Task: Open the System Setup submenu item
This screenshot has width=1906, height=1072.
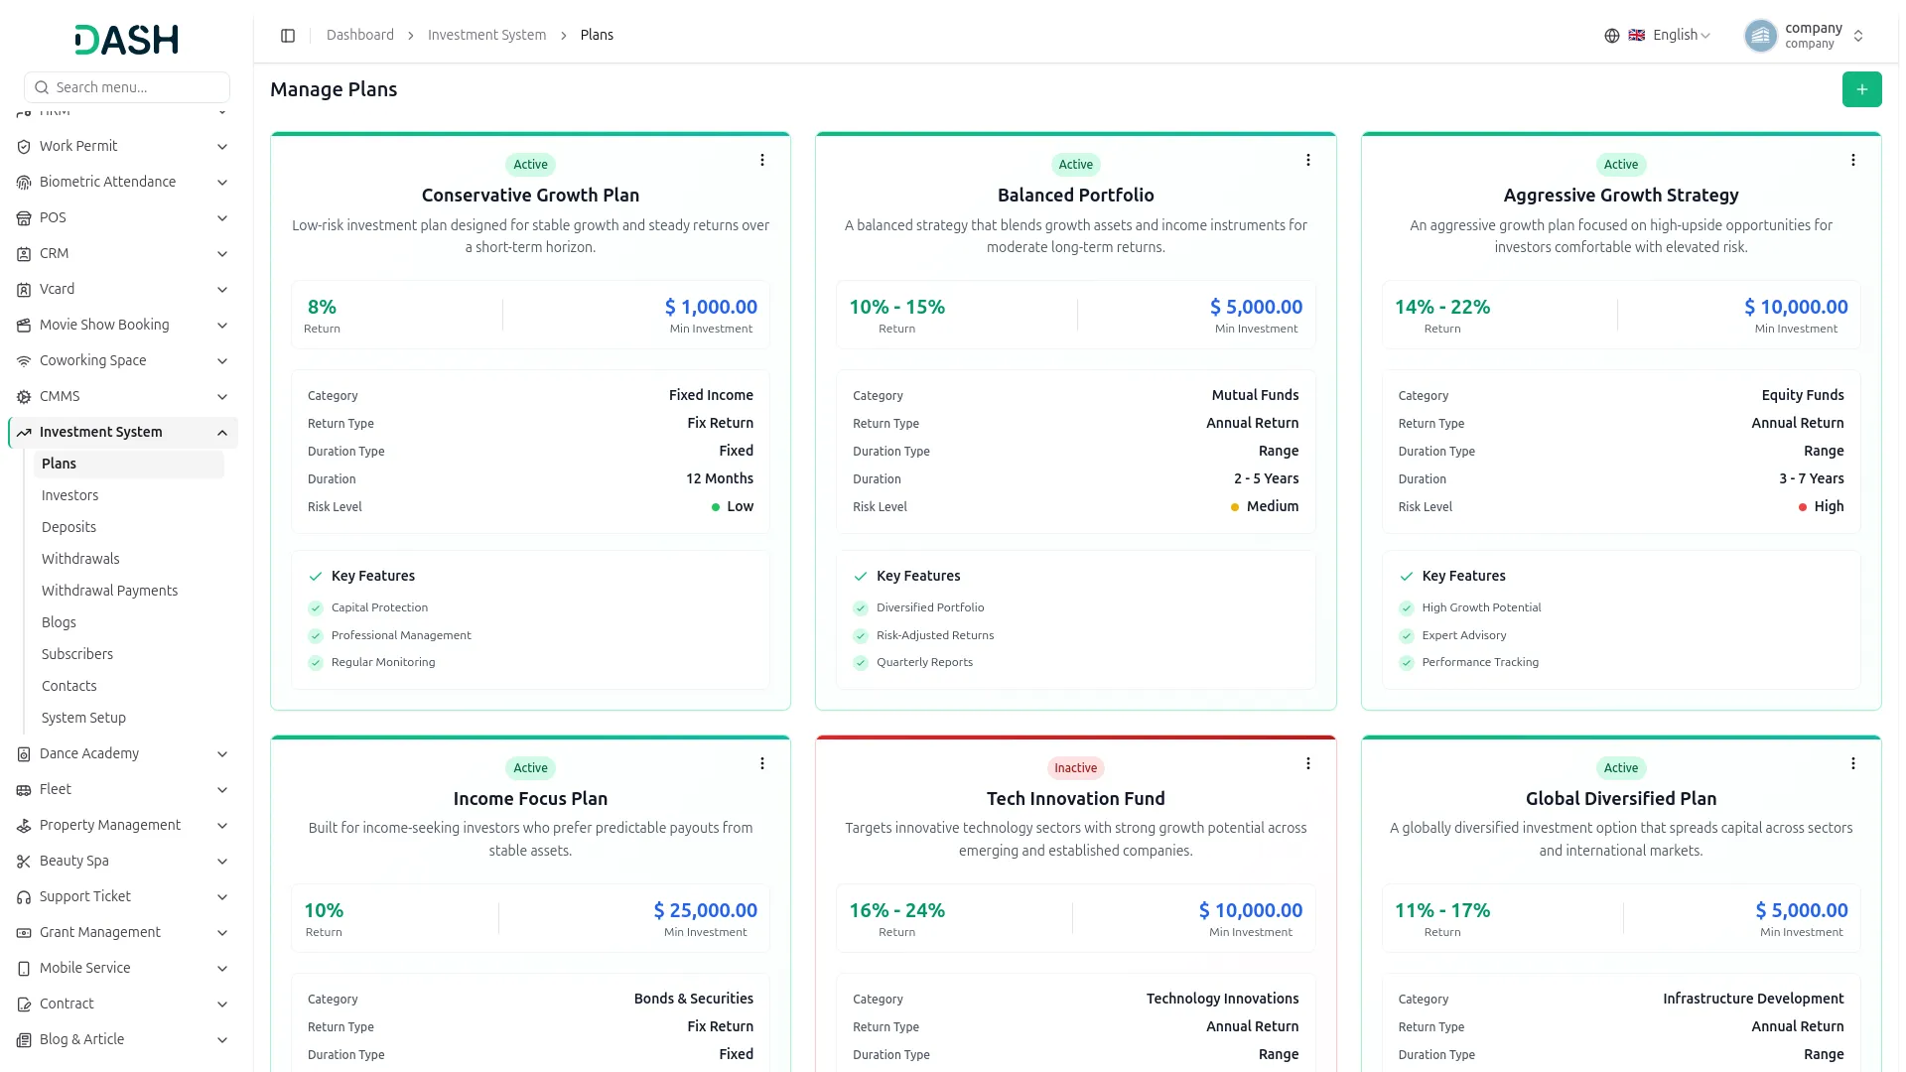Action: click(x=129, y=718)
